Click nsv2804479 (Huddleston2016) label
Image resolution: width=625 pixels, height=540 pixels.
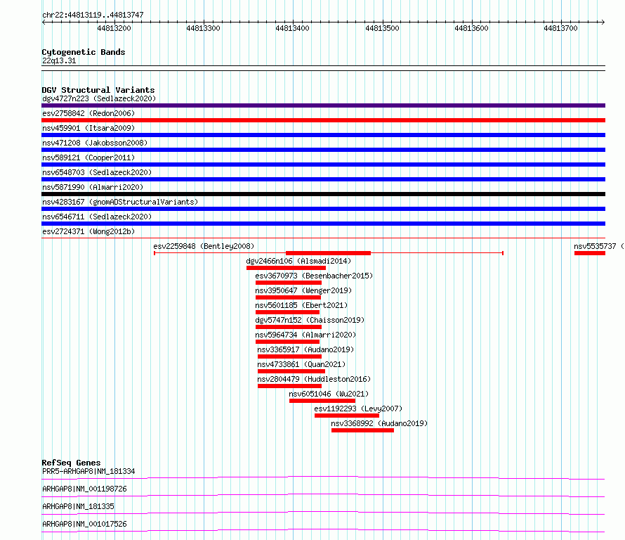pos(314,379)
